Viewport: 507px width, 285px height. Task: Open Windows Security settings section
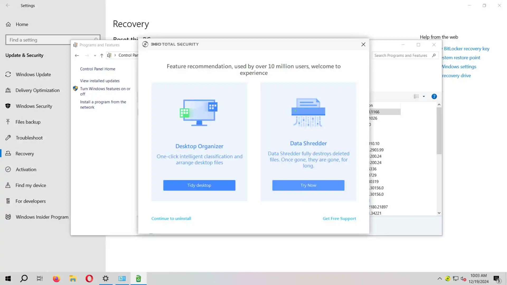pos(34,106)
